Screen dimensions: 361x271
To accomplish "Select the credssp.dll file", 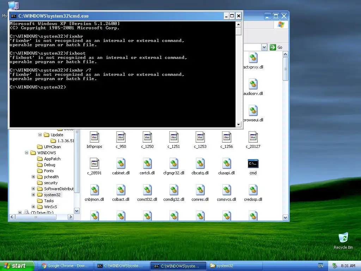I will (x=253, y=193).
